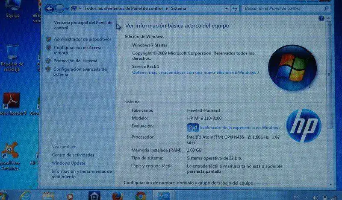Open 'Configuración de Acceso remoto' link
This screenshot has width=342, height=200.
[x=78, y=50]
